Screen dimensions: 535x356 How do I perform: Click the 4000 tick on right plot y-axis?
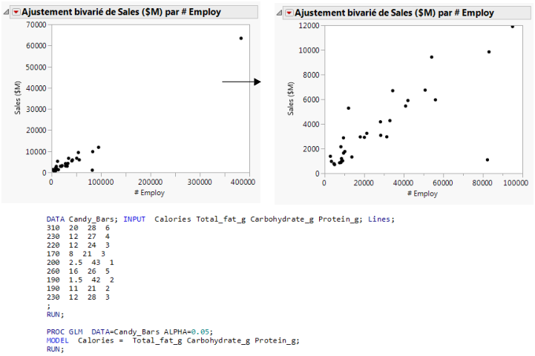(x=311, y=125)
